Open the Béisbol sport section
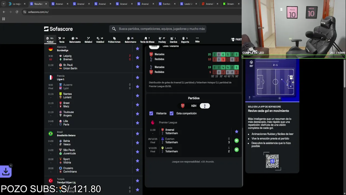 coord(88,40)
